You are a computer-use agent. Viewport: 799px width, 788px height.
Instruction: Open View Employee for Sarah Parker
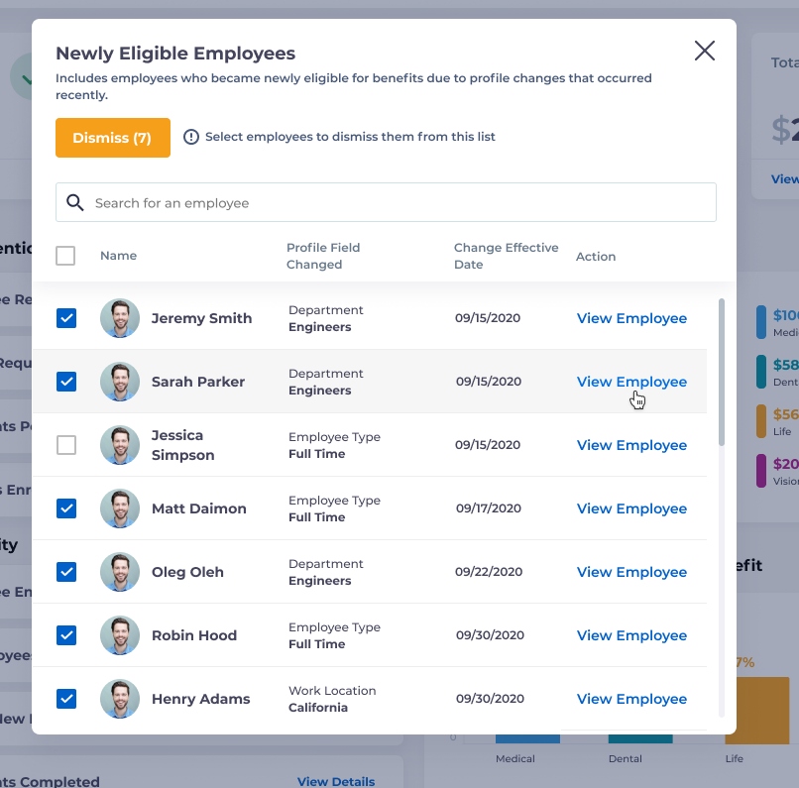pyautogui.click(x=631, y=382)
